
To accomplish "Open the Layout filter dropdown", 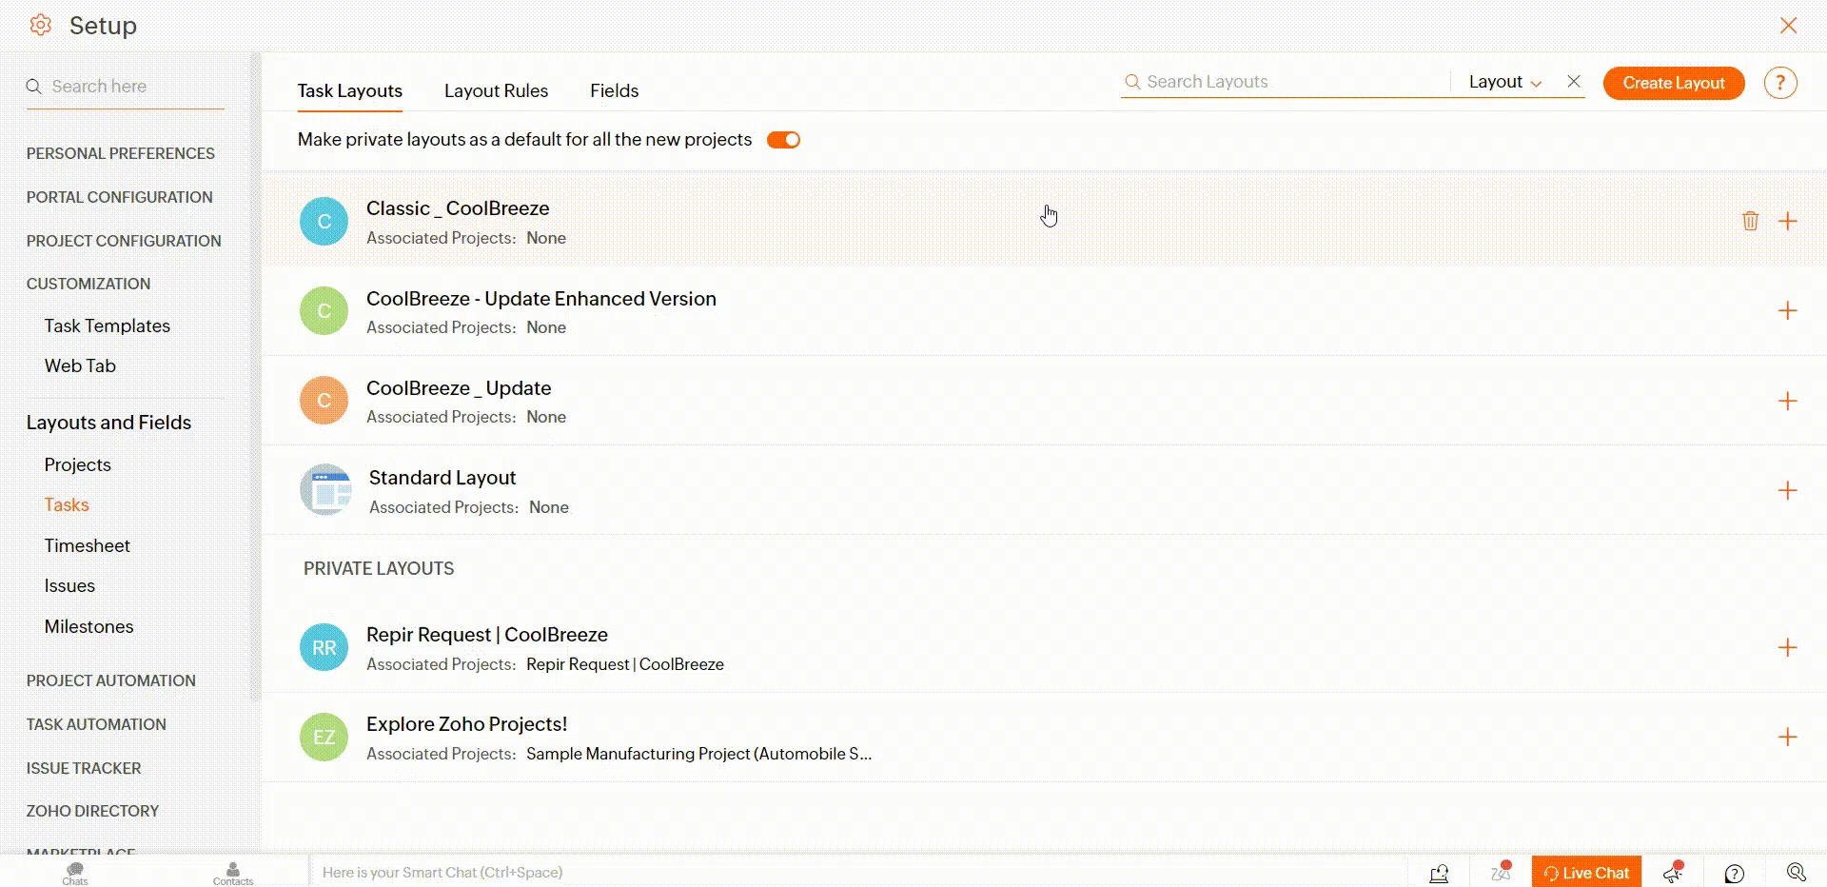I will (x=1503, y=82).
